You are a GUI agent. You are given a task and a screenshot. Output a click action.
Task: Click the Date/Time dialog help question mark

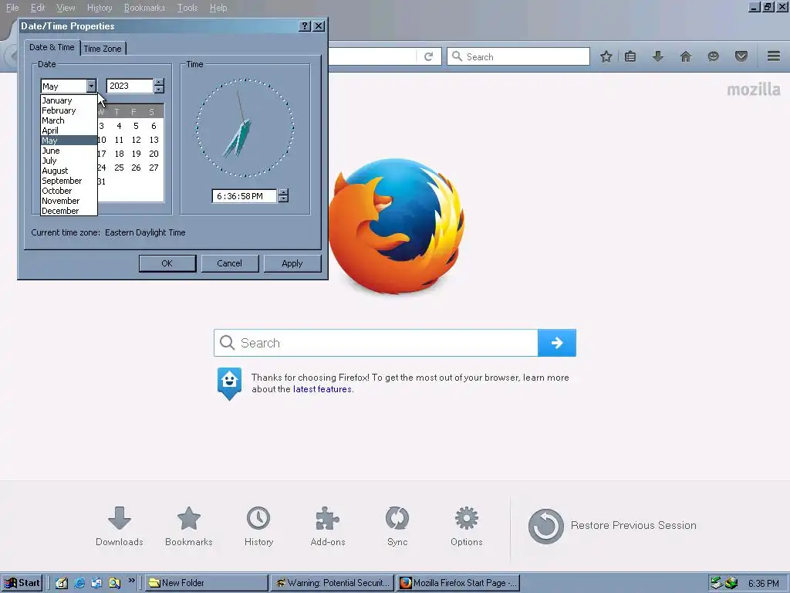pyautogui.click(x=305, y=26)
